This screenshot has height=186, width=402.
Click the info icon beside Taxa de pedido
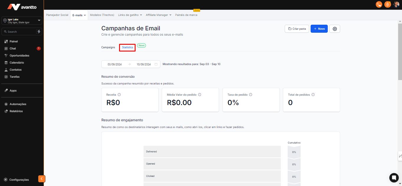[x=251, y=95]
